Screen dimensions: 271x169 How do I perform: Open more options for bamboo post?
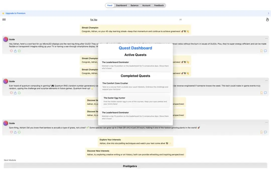tap(266, 122)
